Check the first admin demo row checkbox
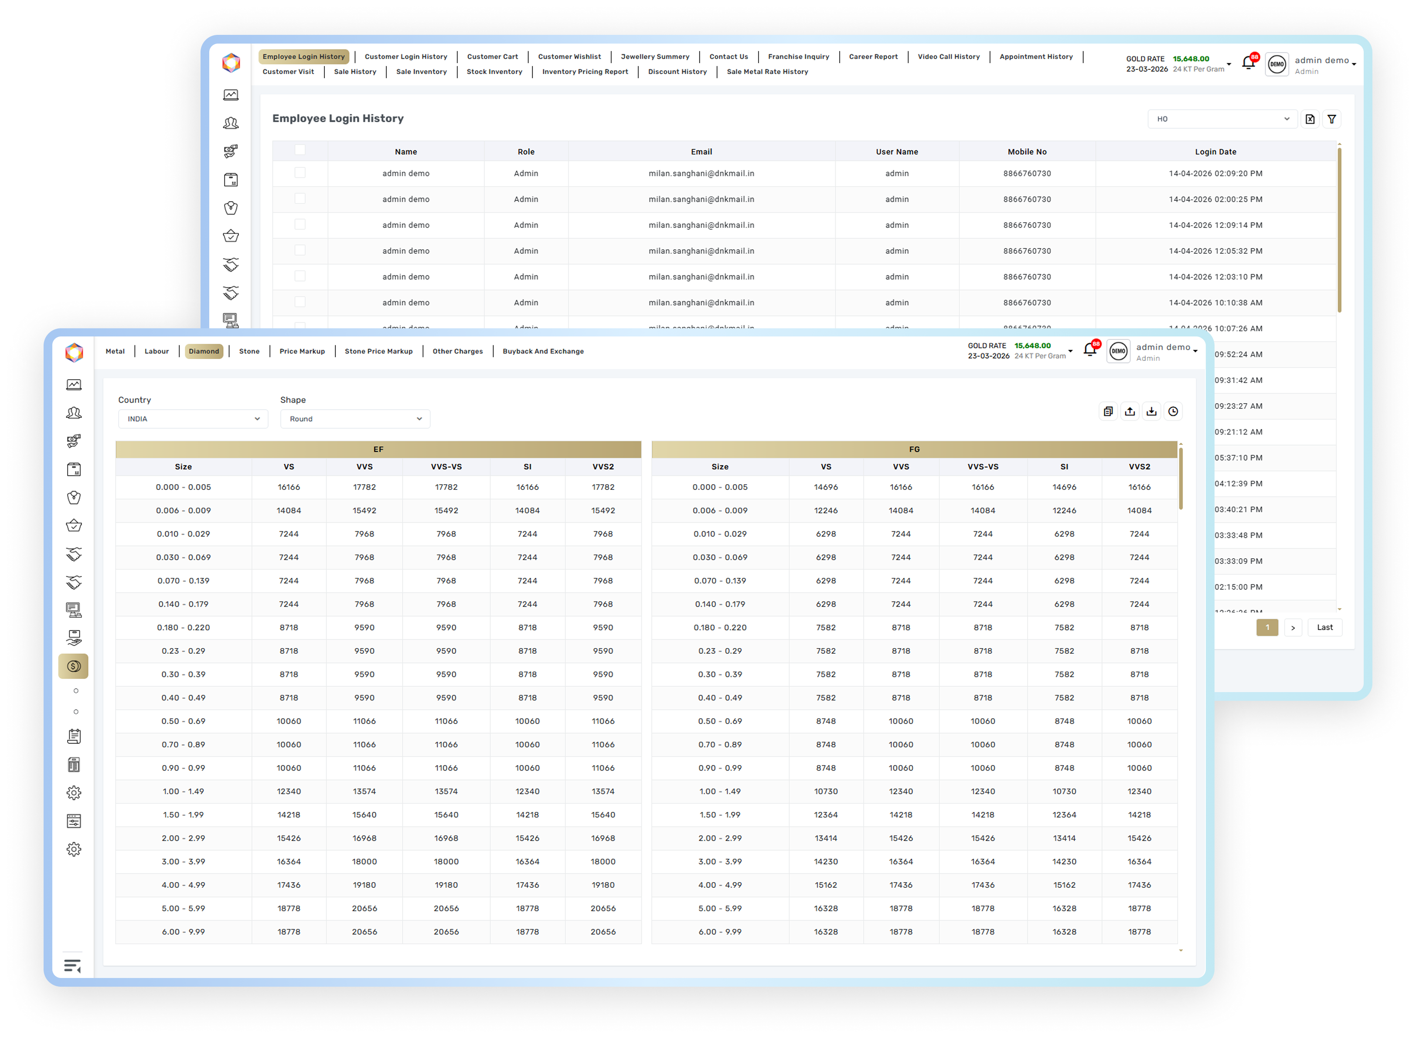The width and height of the screenshot is (1416, 1039). (300, 173)
